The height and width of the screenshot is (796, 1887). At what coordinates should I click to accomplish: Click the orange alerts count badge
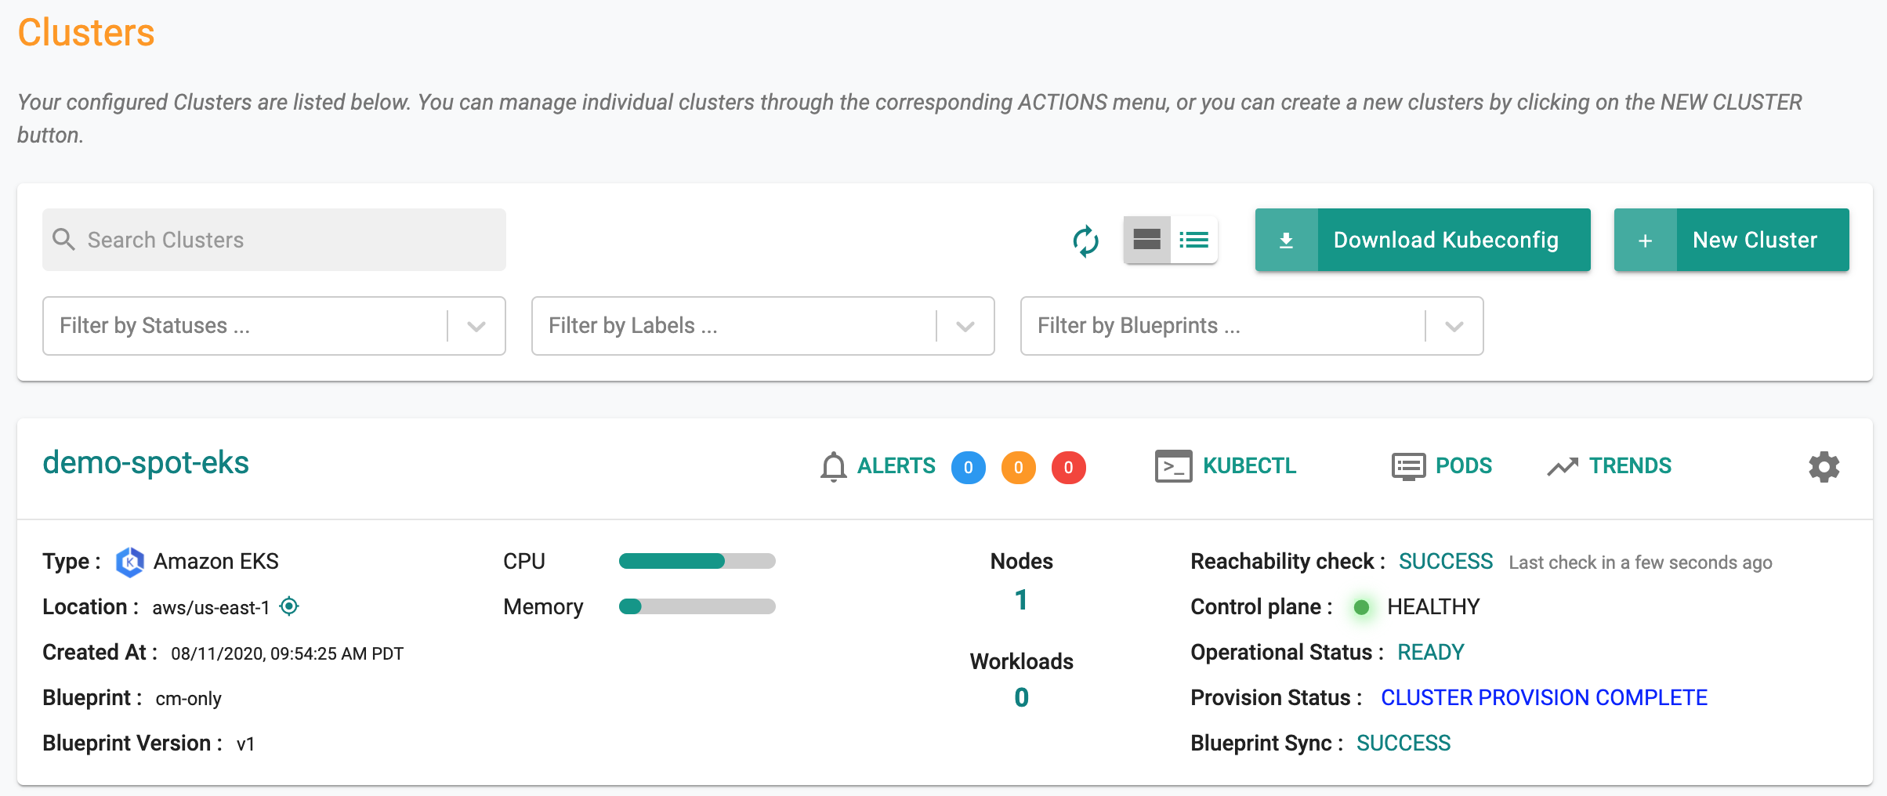tap(1018, 468)
